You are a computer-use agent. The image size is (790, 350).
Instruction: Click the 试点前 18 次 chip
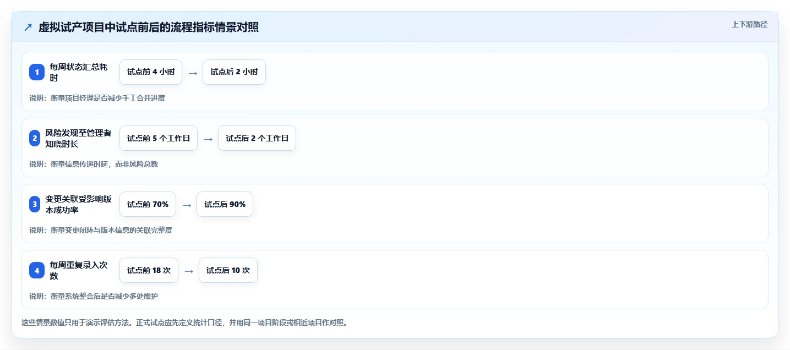[149, 270]
